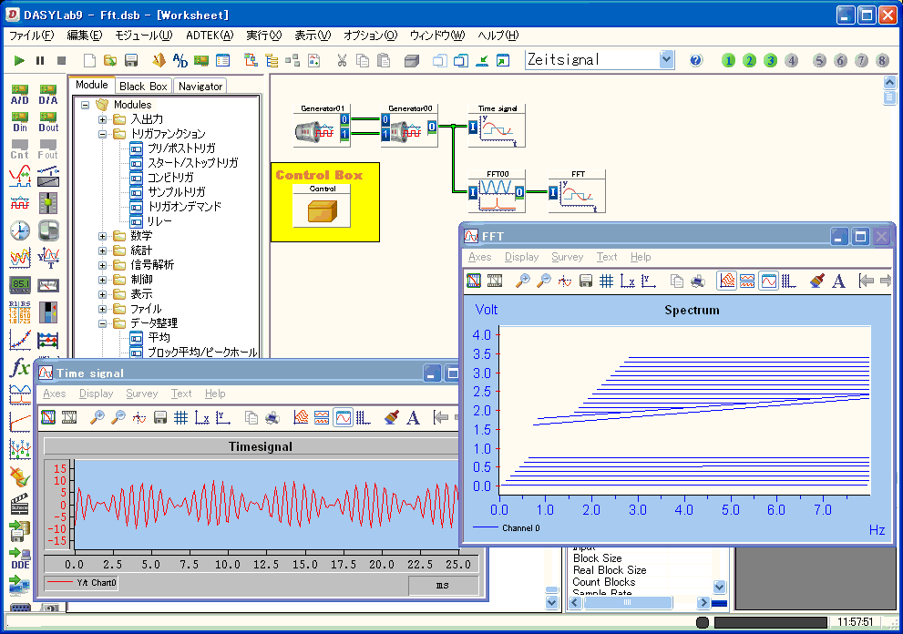
Task: Click zoom in magnifier in Time signal window
Action: pyautogui.click(x=97, y=417)
